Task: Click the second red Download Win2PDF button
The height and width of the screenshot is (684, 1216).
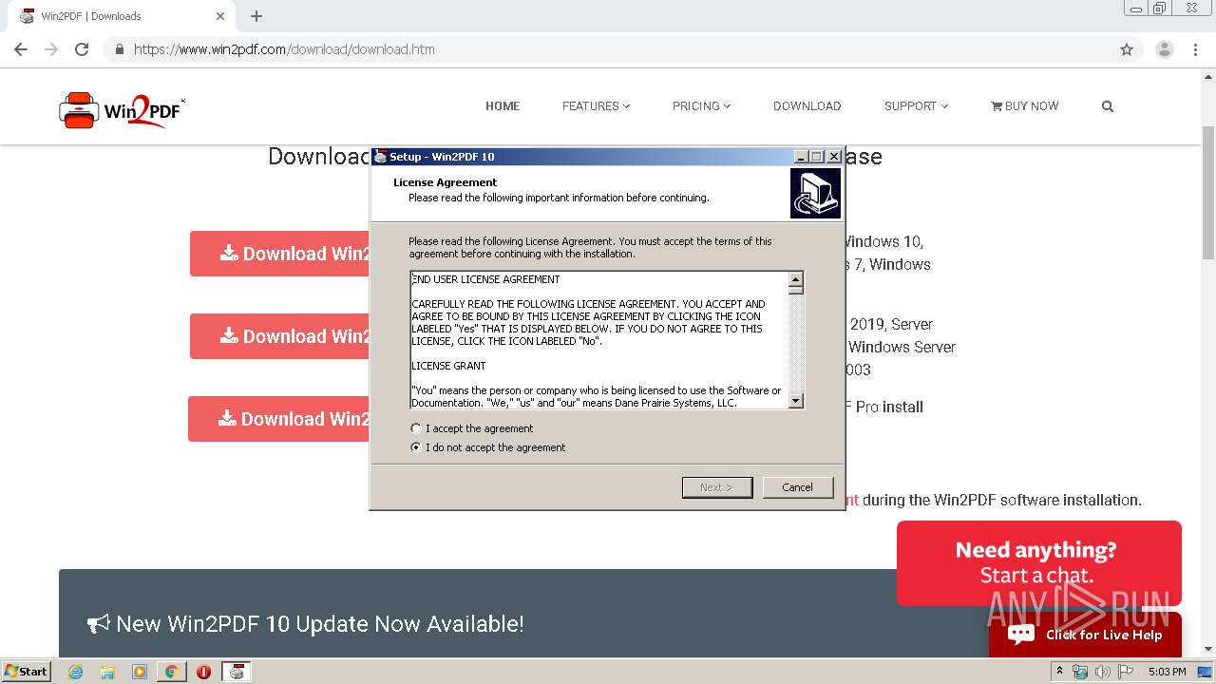Action: (280, 336)
